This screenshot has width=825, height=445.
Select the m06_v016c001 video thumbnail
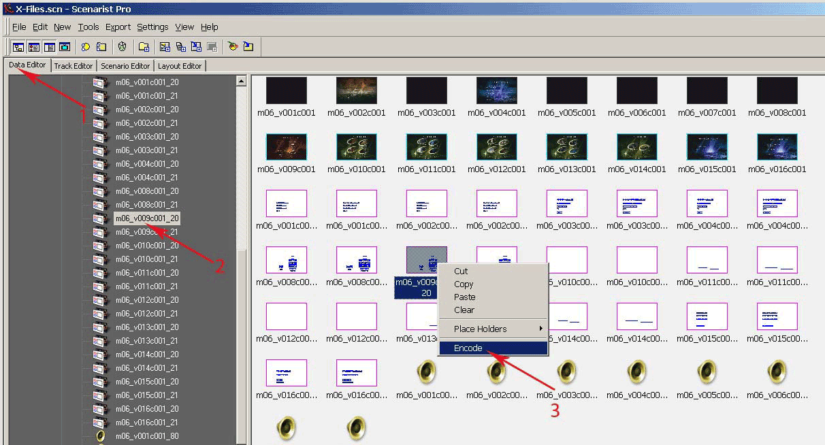pyautogui.click(x=777, y=147)
